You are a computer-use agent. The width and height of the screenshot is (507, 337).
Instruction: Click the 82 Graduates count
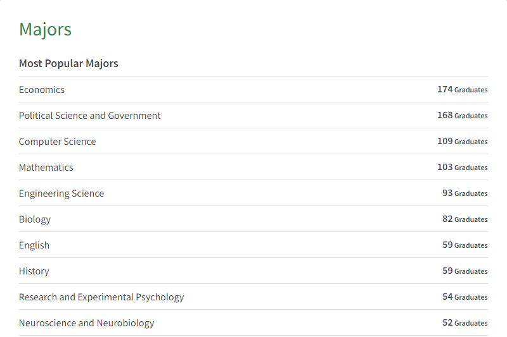click(x=465, y=219)
